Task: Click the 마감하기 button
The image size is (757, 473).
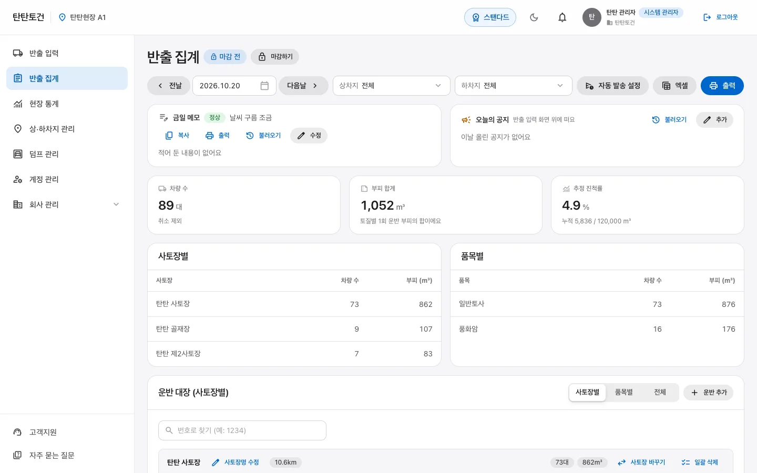Action: [275, 57]
